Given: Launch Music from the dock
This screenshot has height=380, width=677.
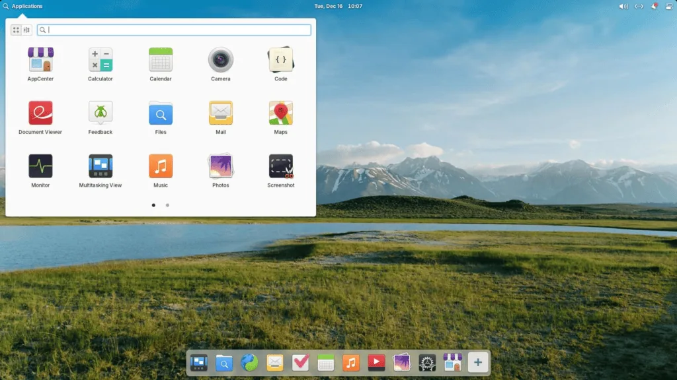Looking at the screenshot, I should pos(351,362).
